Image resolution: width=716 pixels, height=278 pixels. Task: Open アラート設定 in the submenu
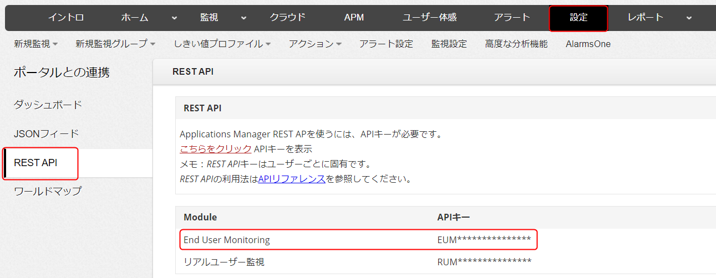pyautogui.click(x=386, y=44)
